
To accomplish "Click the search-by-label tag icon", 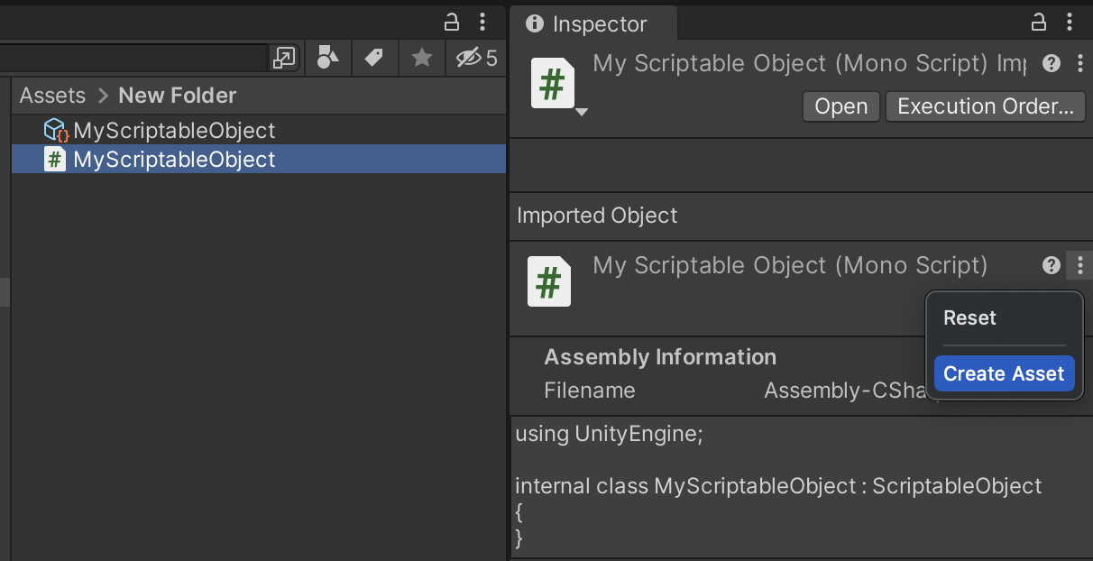I will point(373,59).
